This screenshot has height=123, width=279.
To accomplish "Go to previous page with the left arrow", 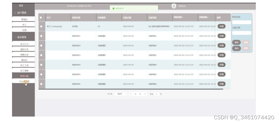I will (131, 94).
